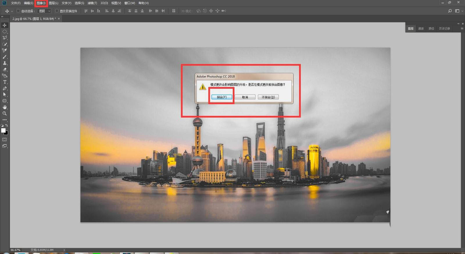Click the Align Vertical Centers icon
465x254 pixels.
pyautogui.click(x=92, y=11)
